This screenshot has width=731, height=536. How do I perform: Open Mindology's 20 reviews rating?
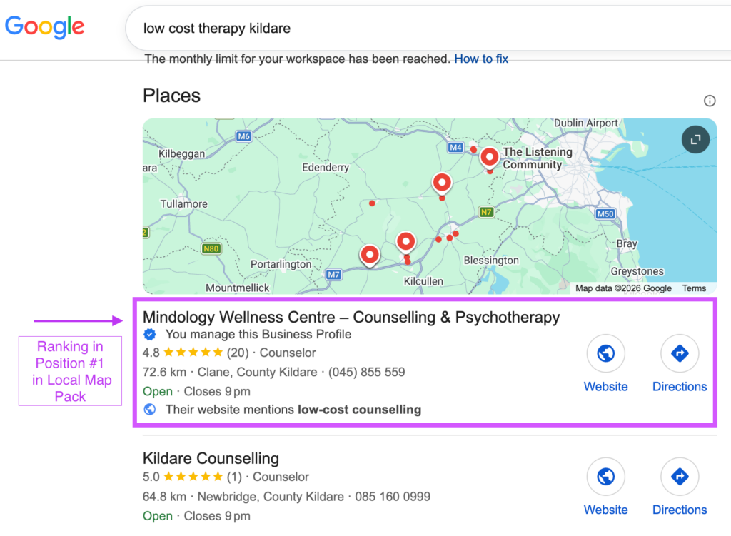196,353
